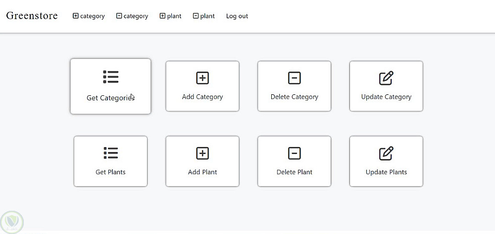Go to the Greenstore home logo

coord(32,16)
